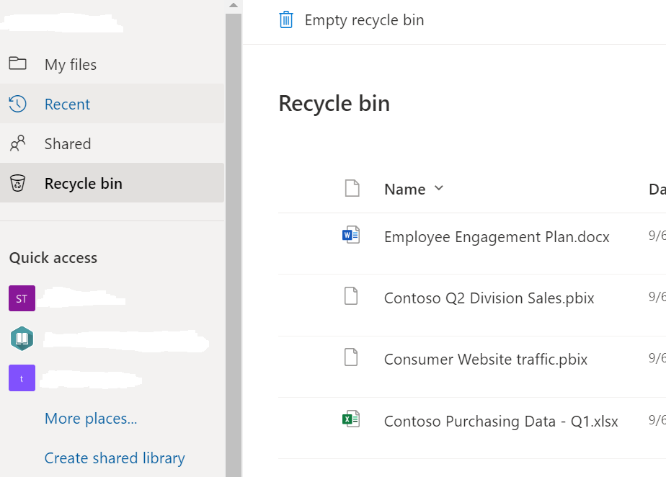
Task: Click the purple ST quick access tile
Action: pos(22,298)
